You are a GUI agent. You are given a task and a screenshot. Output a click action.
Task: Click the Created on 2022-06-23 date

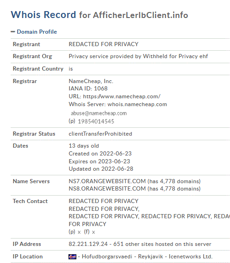coord(100,154)
